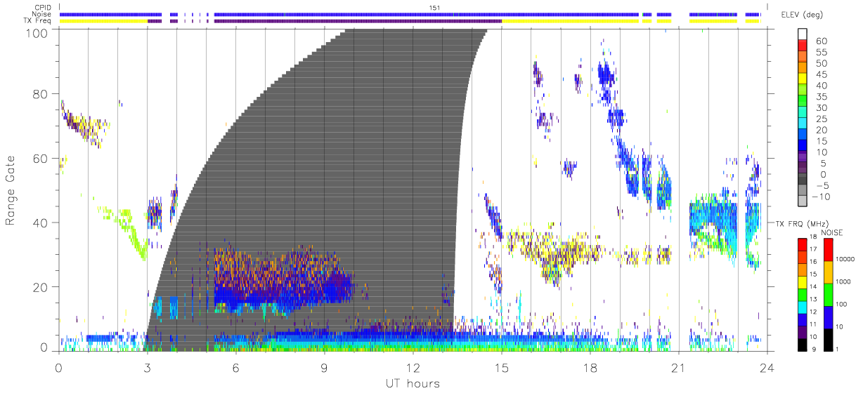Click the "ELEV (deg)" colorbar title
This screenshot has height=398, width=863.
(803, 15)
